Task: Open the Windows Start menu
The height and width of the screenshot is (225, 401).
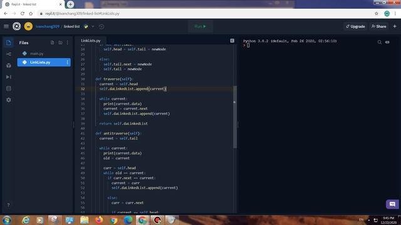Action: [7, 220]
